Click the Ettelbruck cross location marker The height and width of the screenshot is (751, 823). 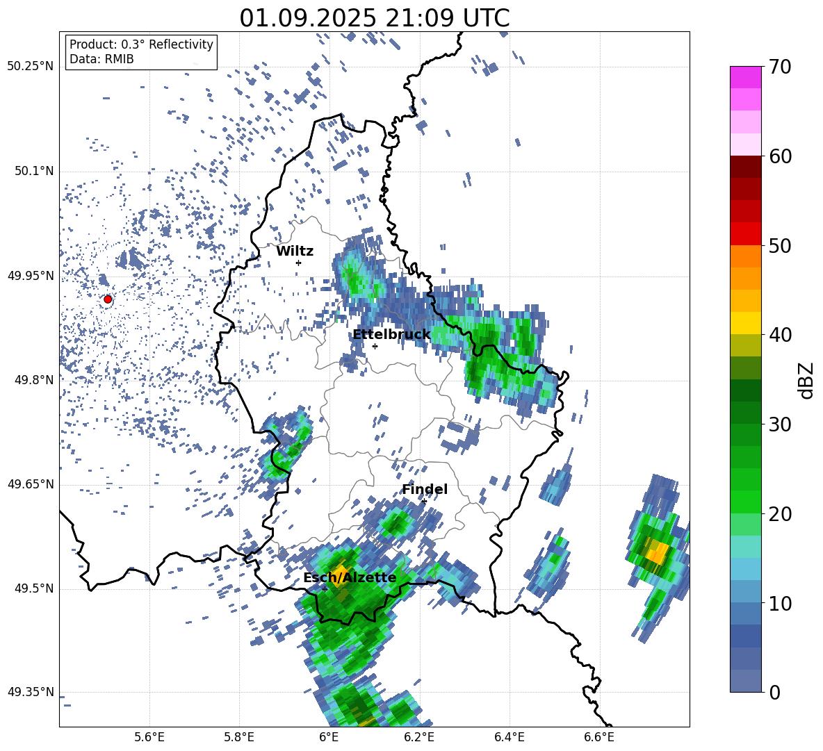pyautogui.click(x=375, y=346)
